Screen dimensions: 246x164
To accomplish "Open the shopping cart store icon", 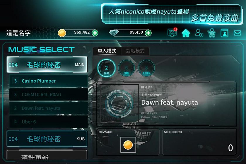I will pyautogui.click(x=211, y=33).
